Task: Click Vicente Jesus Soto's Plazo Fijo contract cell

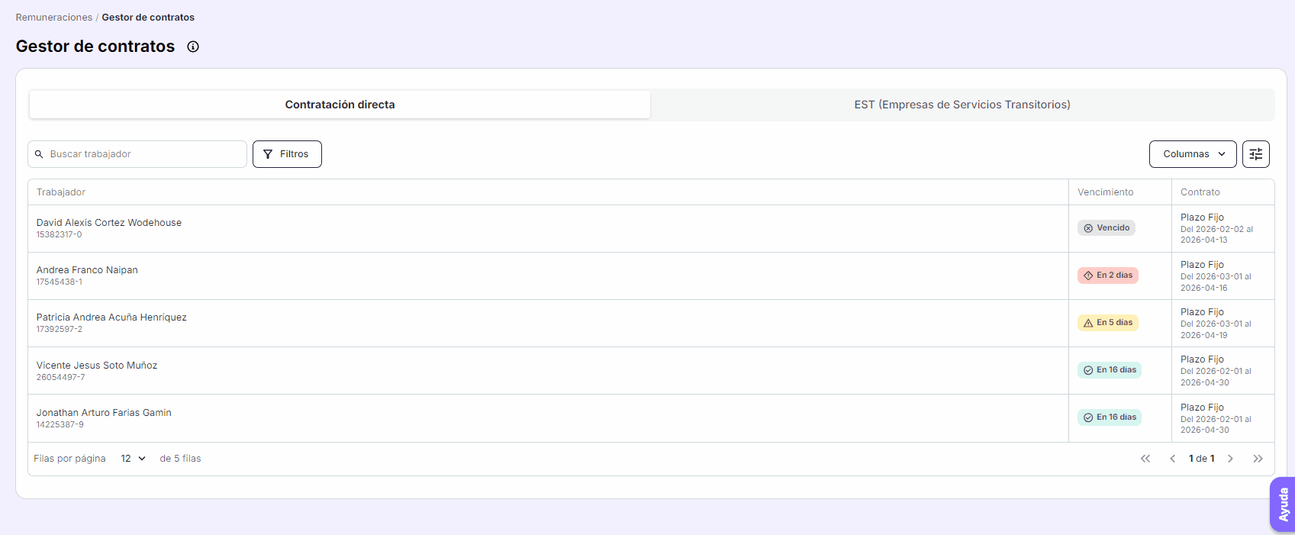Action: [x=1223, y=371]
